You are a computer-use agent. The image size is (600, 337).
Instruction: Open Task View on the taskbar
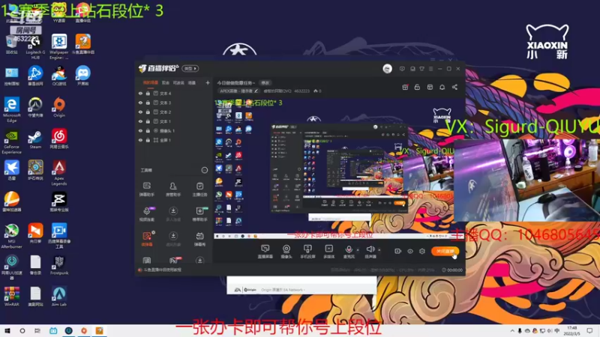tap(37, 331)
